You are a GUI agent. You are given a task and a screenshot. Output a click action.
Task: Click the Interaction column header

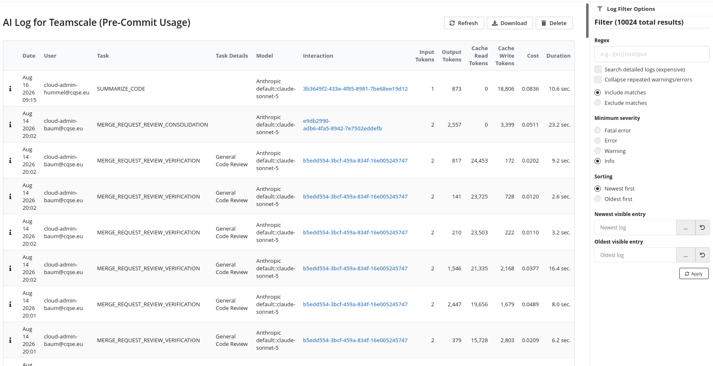point(318,56)
